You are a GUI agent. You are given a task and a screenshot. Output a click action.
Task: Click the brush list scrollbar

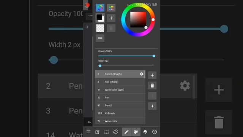(x=145, y=74)
